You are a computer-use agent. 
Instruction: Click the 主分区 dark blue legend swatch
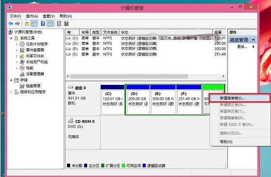[x=86, y=165]
